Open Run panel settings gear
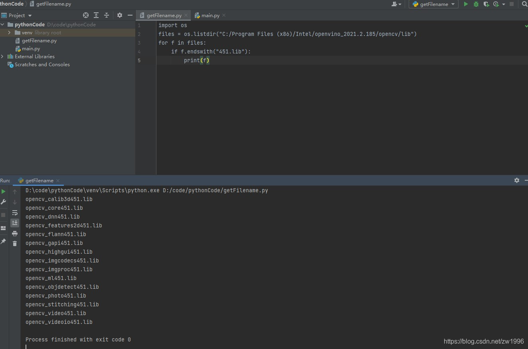 (517, 180)
